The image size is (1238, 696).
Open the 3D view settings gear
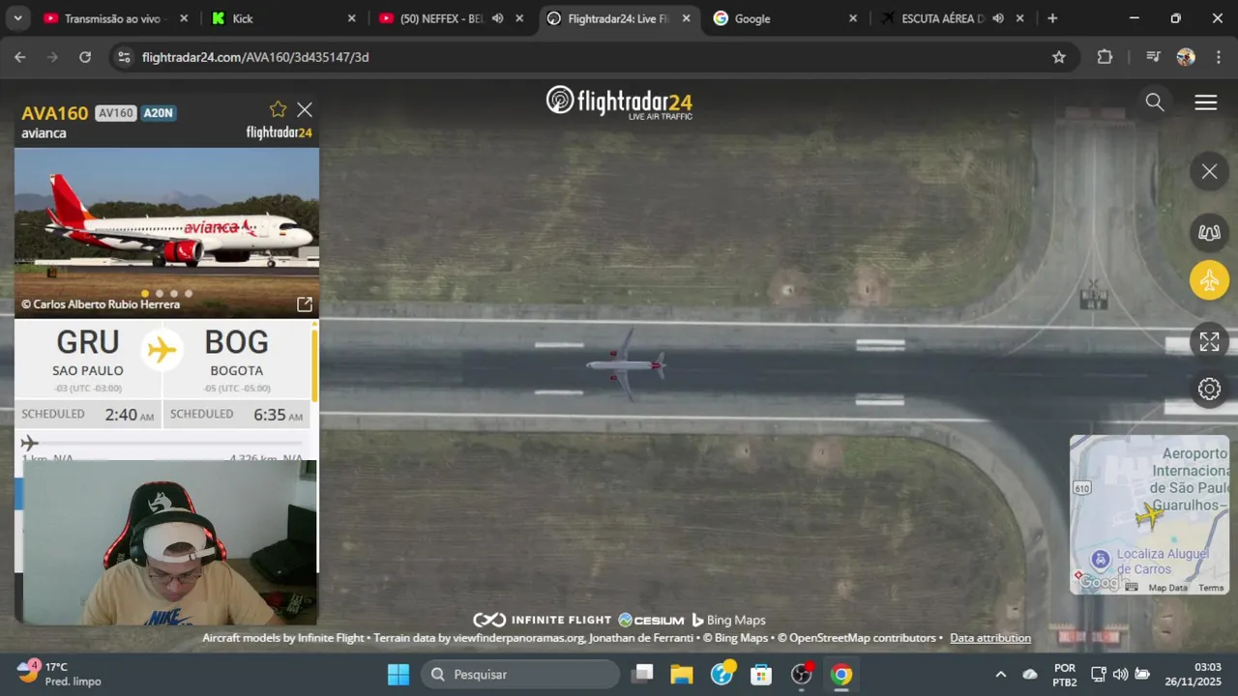[x=1209, y=389]
